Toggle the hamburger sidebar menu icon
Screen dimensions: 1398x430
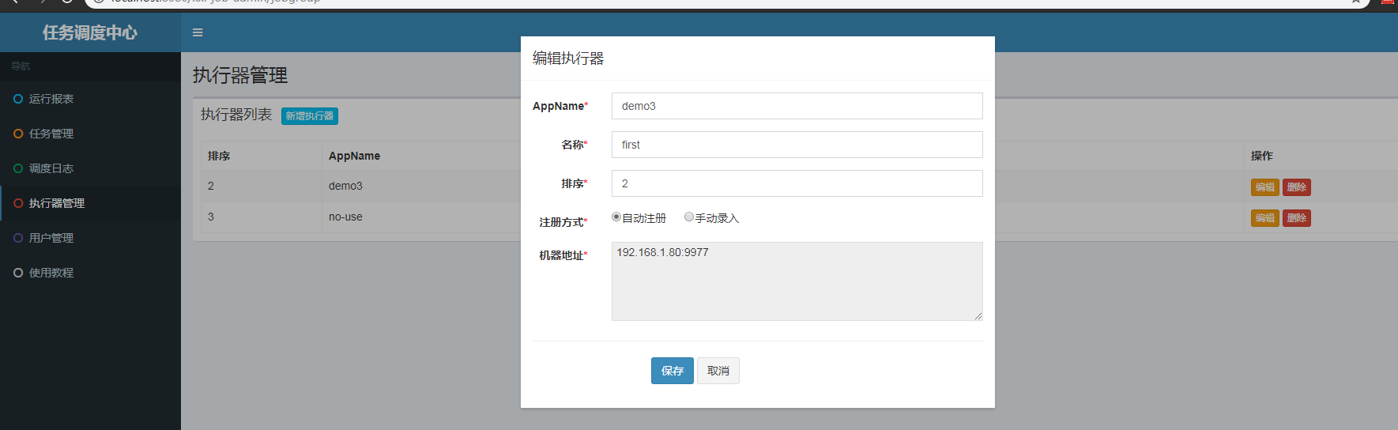(198, 32)
